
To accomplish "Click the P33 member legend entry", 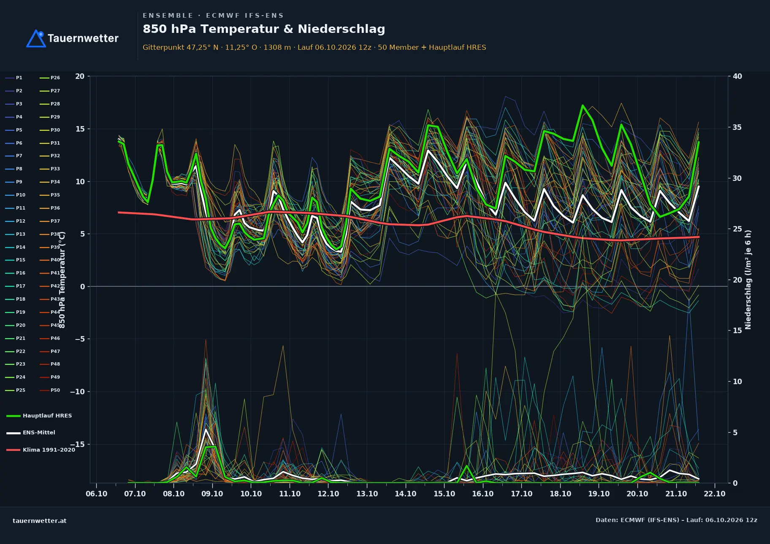I will point(50,169).
